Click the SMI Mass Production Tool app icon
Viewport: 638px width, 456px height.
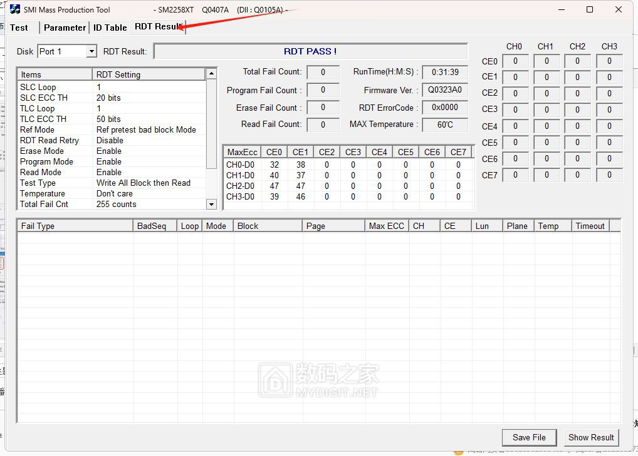[15, 9]
